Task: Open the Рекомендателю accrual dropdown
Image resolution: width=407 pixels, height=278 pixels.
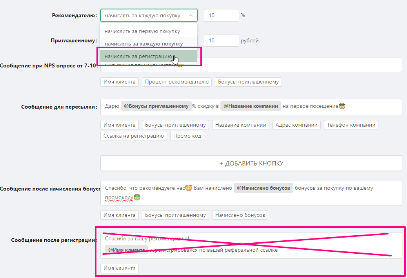Action: tap(149, 15)
